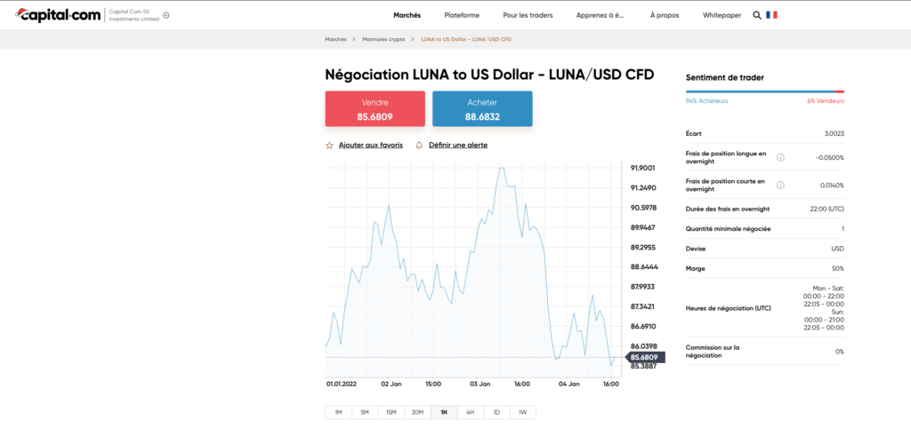Viewport: 911px width, 436px height.
Task: Select the 15M chart timeframe
Action: 391,413
